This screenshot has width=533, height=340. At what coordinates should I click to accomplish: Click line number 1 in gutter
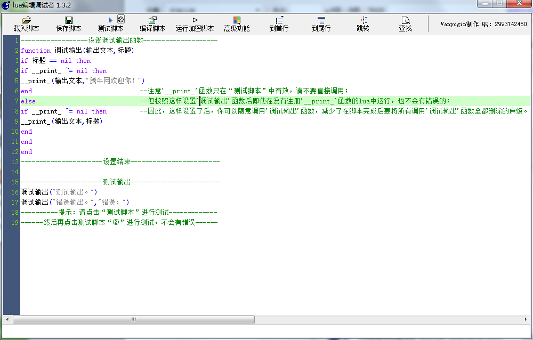[x=17, y=41]
